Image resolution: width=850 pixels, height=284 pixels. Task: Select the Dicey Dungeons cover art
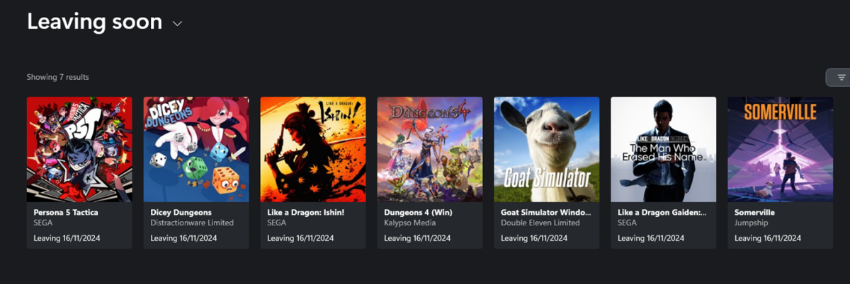pos(196,149)
